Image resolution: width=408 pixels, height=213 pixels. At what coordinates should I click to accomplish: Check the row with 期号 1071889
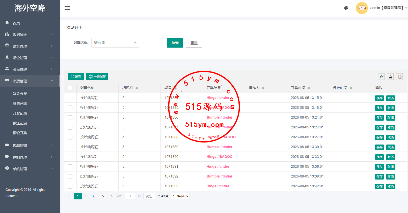70,147
